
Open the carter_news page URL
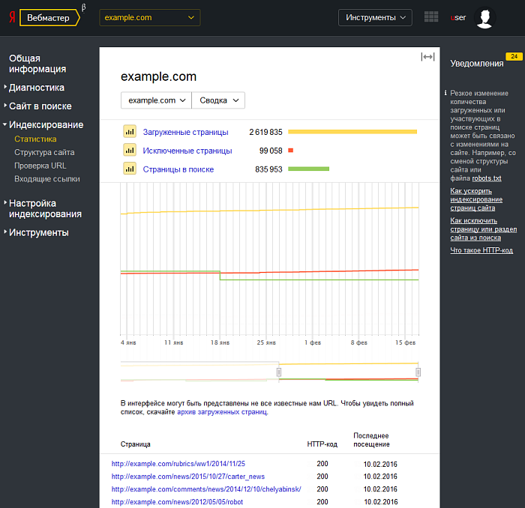(187, 477)
